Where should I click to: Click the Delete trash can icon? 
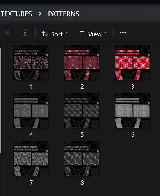coord(25,32)
